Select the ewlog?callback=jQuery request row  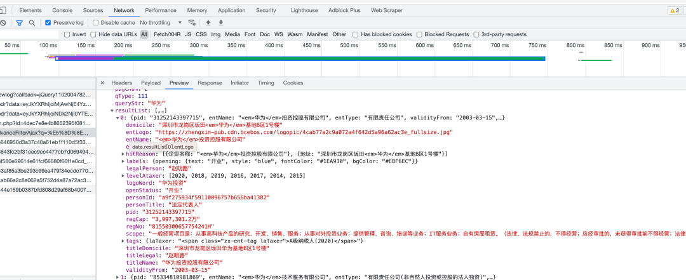point(48,95)
